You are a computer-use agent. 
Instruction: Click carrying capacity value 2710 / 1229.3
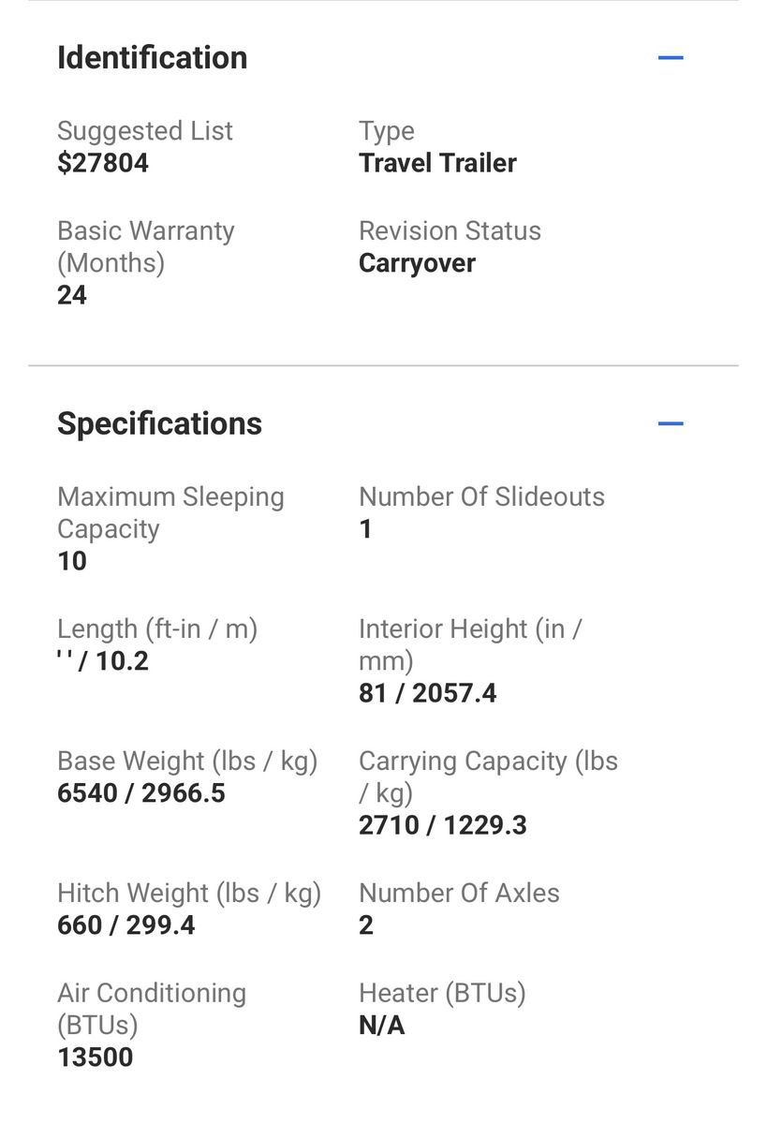[x=442, y=825]
